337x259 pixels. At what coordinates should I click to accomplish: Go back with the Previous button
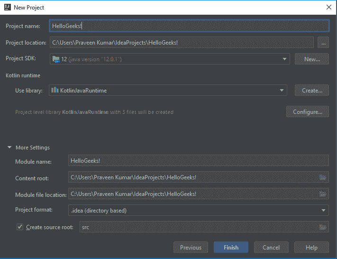[191, 247]
